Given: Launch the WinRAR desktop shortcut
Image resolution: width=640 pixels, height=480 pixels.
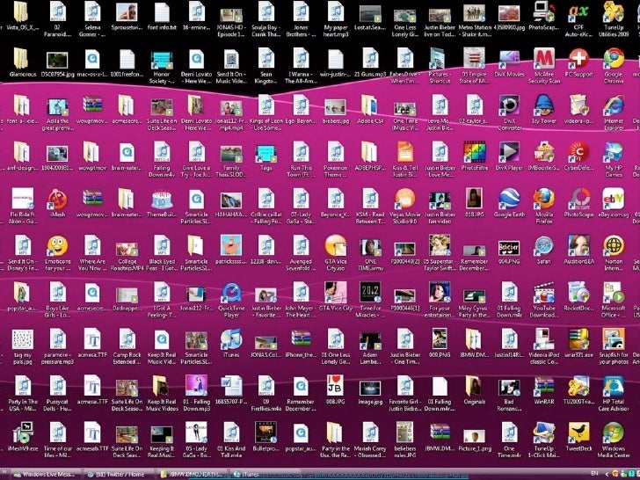Looking at the screenshot, I should click(x=543, y=385).
